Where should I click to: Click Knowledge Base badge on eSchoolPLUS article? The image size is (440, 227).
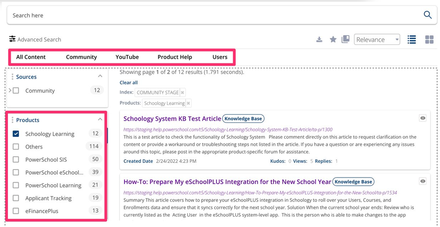pyautogui.click(x=353, y=182)
